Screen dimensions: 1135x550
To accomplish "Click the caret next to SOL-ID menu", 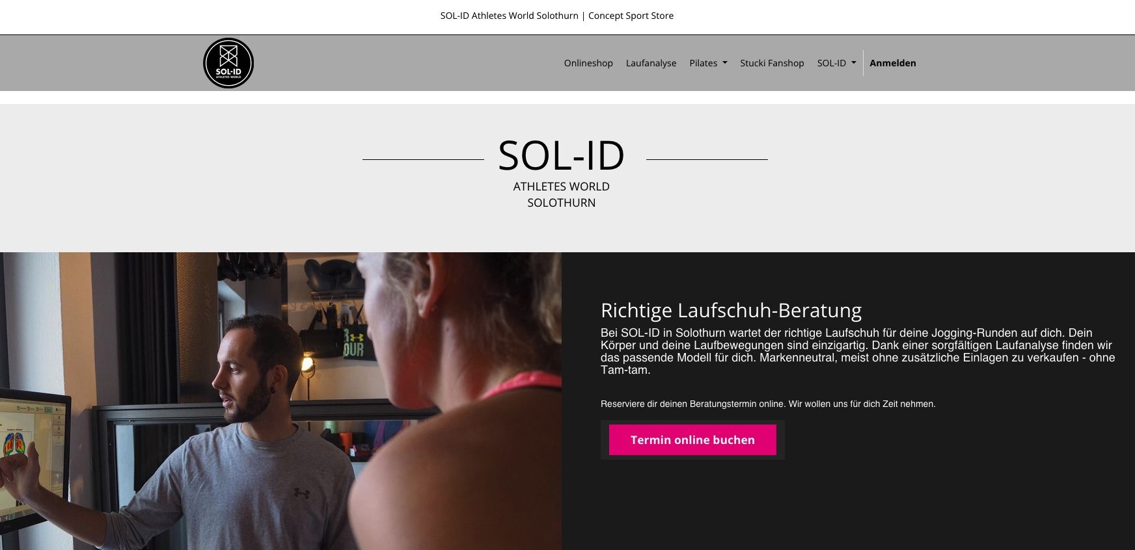I will [854, 63].
